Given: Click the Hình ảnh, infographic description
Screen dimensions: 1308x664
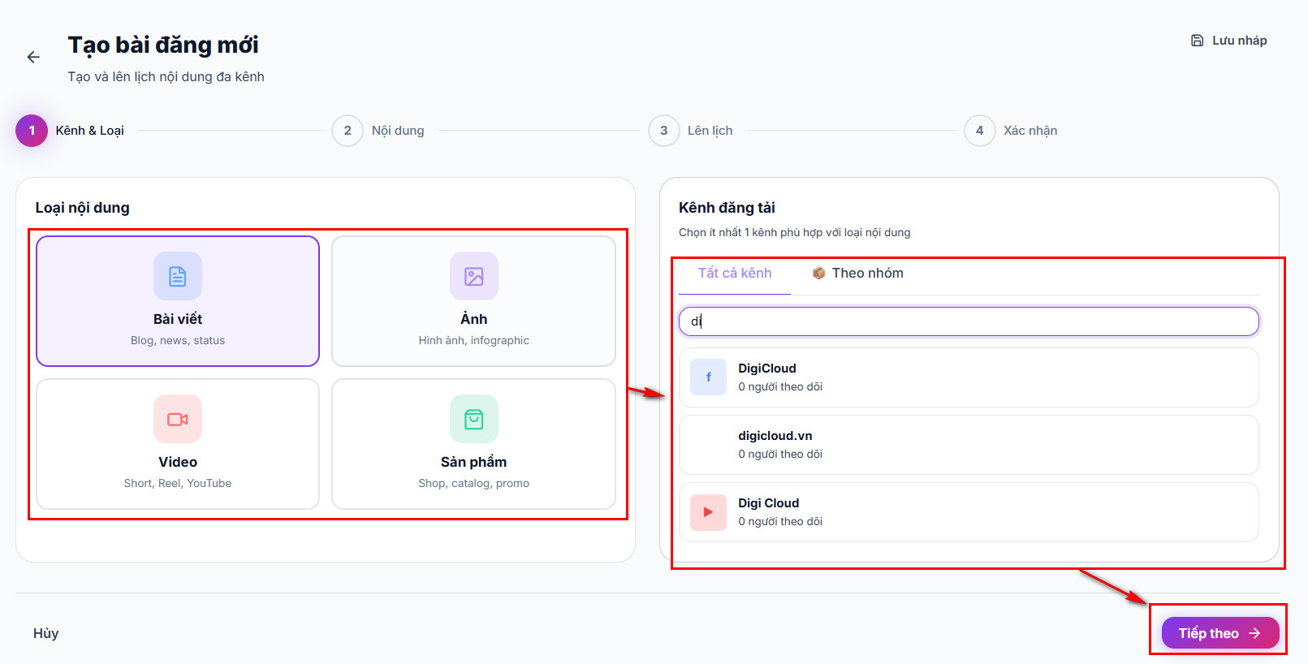Looking at the screenshot, I should point(474,341).
